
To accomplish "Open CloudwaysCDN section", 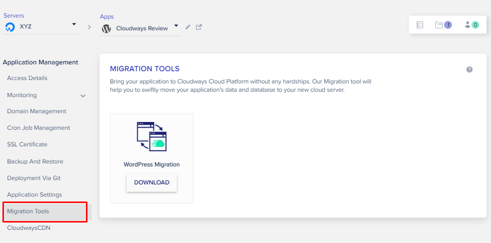I will (x=29, y=228).
